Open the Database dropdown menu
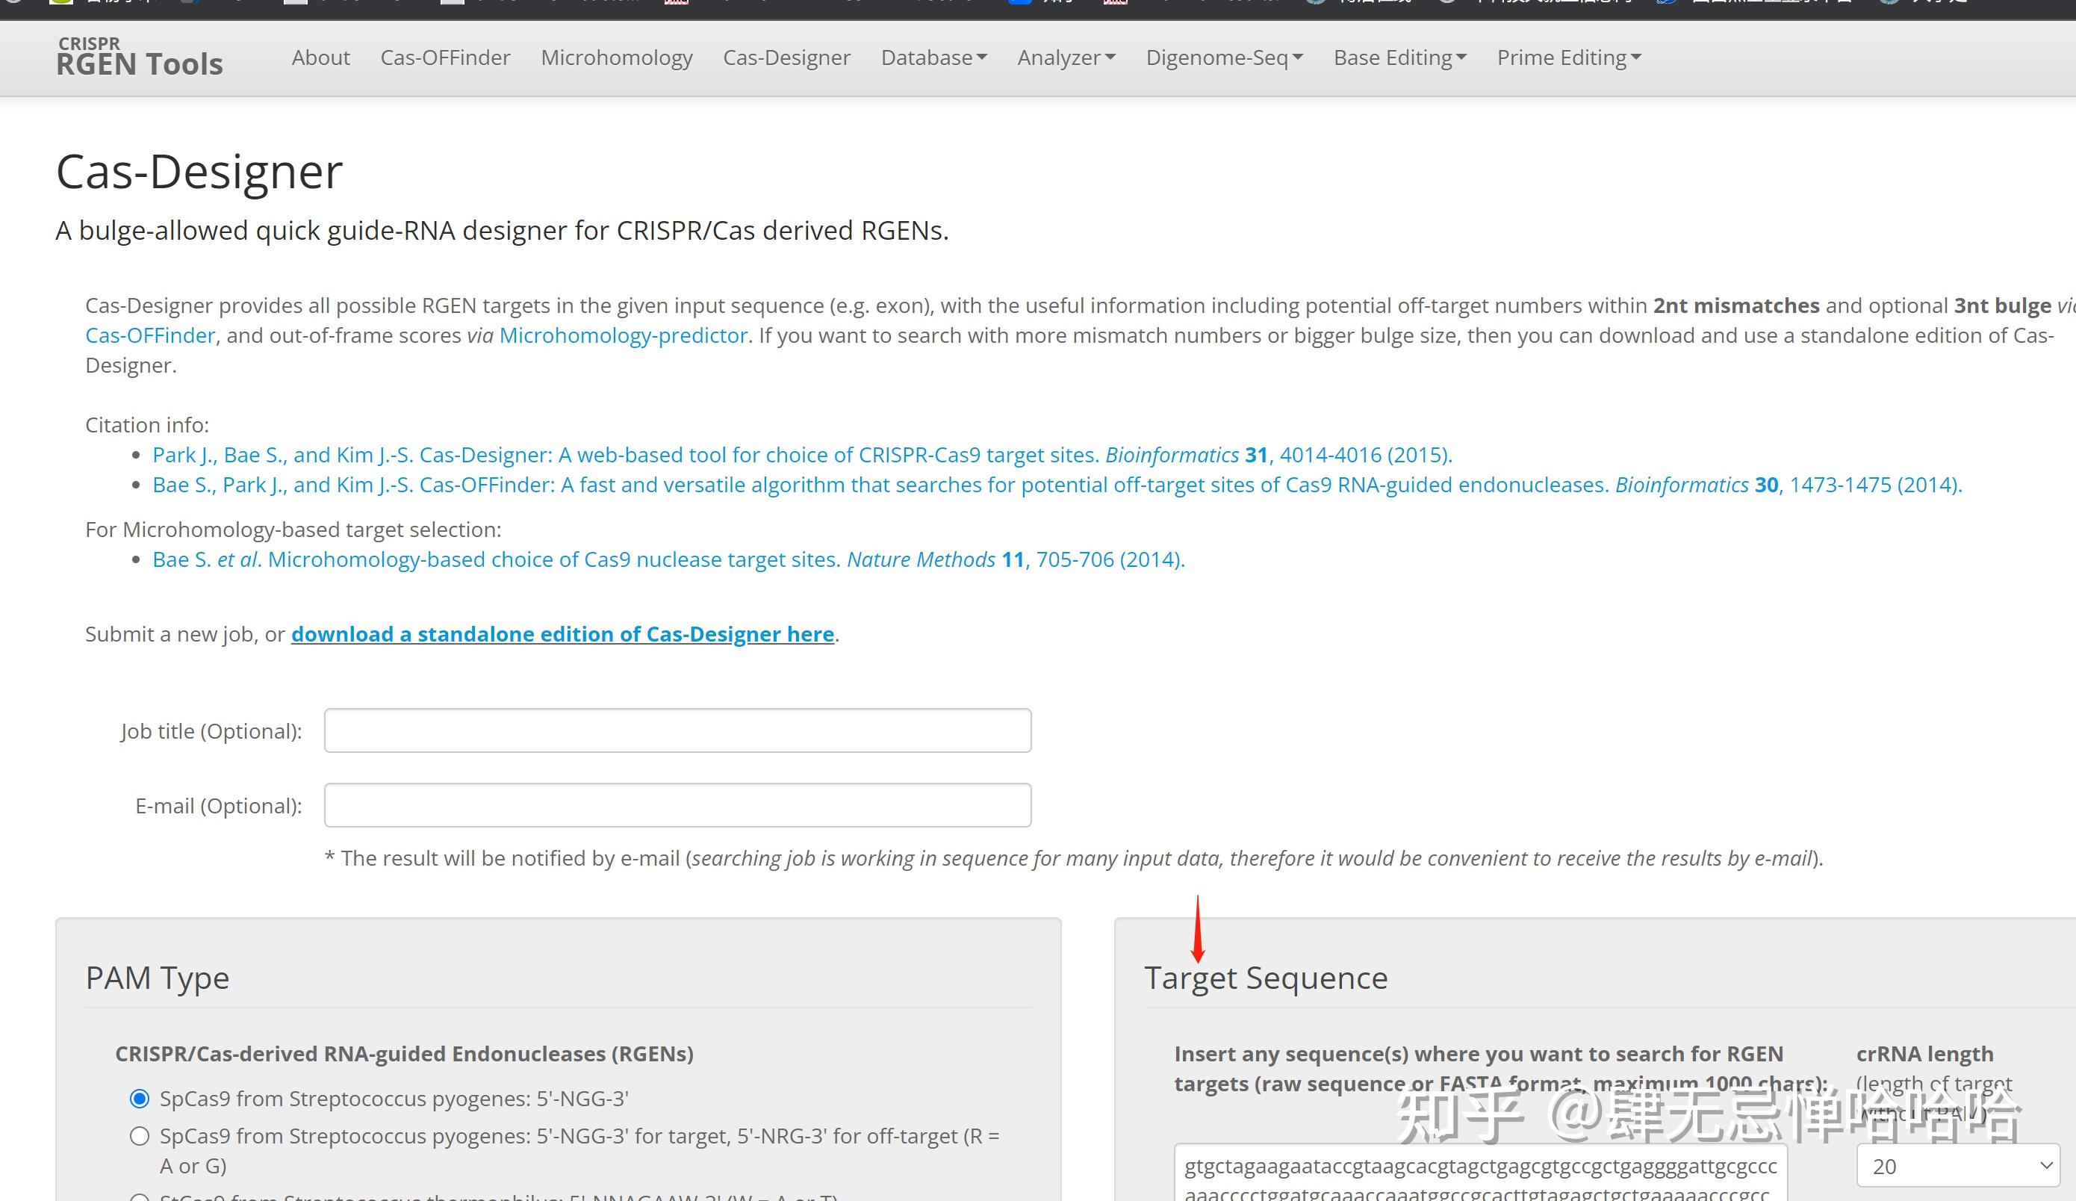This screenshot has height=1201, width=2076. point(933,57)
